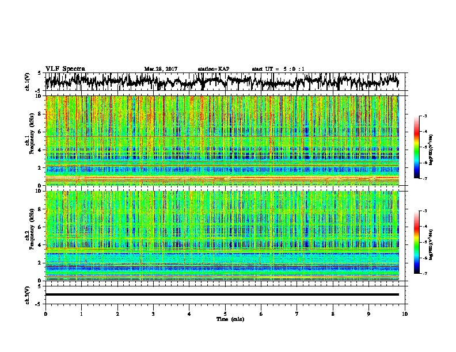Click the ch.1 spectrogram color scale bar

pyautogui.click(x=416, y=147)
